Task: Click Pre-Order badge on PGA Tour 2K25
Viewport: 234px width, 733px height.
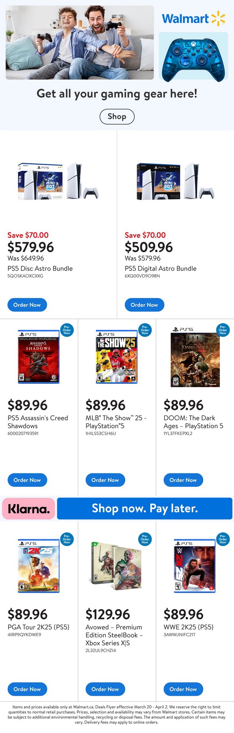Action: pyautogui.click(x=67, y=539)
